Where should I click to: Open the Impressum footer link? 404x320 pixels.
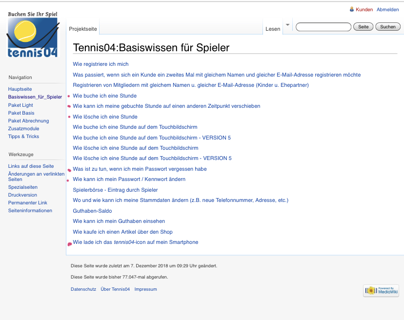pos(145,289)
